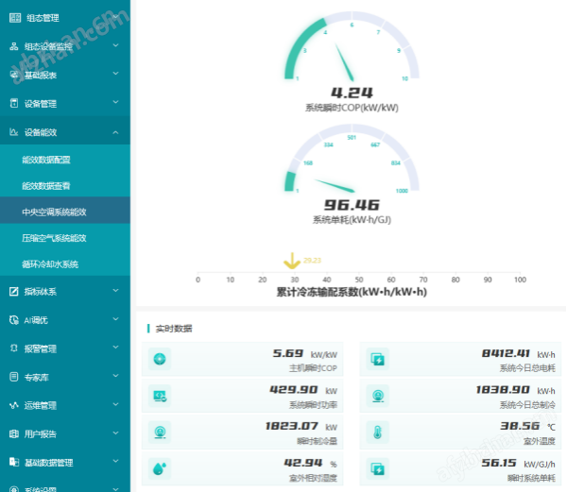
Task: Click the 1838.90 kW·h value
Action: (x=503, y=389)
